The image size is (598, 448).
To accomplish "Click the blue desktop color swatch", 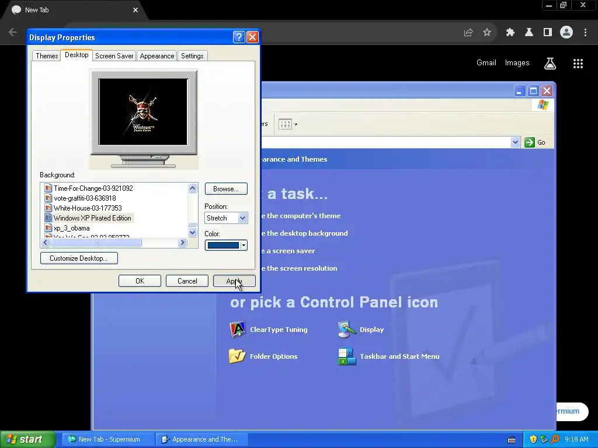I will click(x=223, y=246).
